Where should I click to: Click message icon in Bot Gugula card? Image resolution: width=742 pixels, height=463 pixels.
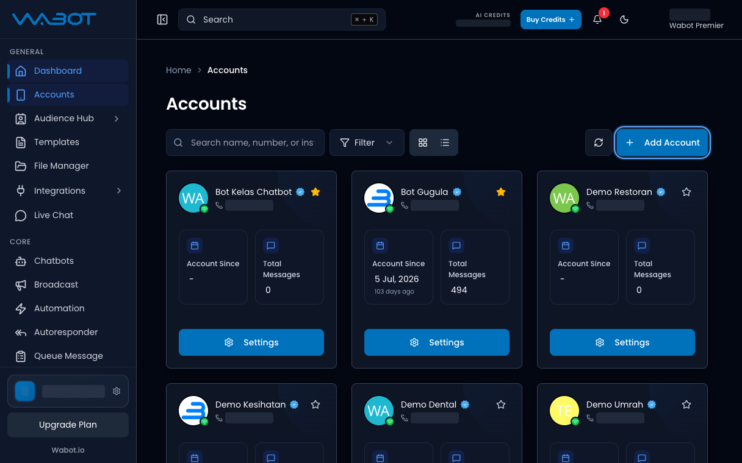click(x=456, y=246)
